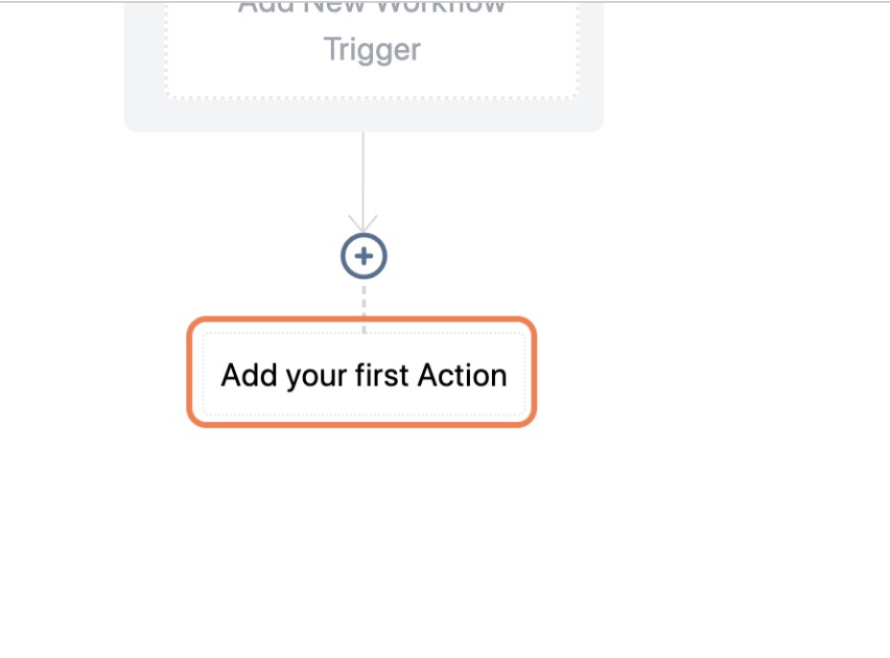Click the add-step circle on the connector line
Viewport: 890px width, 658px height.
(x=363, y=254)
